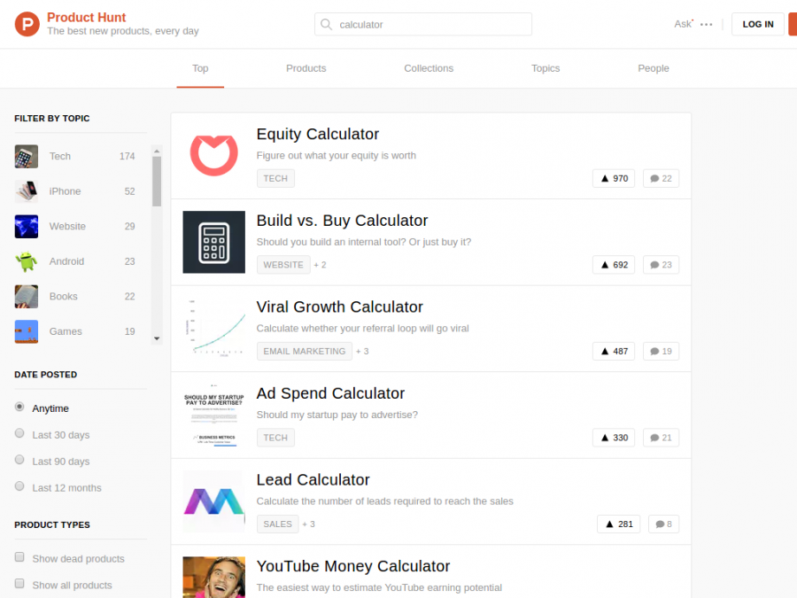Upvote Equity Calculator with 970 votes
Screen dimensions: 797x598
coord(614,178)
